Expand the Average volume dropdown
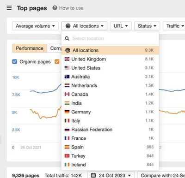The image size is (185, 178). point(35,26)
